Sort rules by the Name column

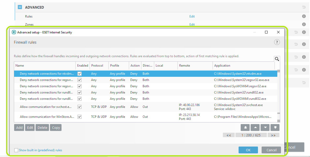point(45,66)
